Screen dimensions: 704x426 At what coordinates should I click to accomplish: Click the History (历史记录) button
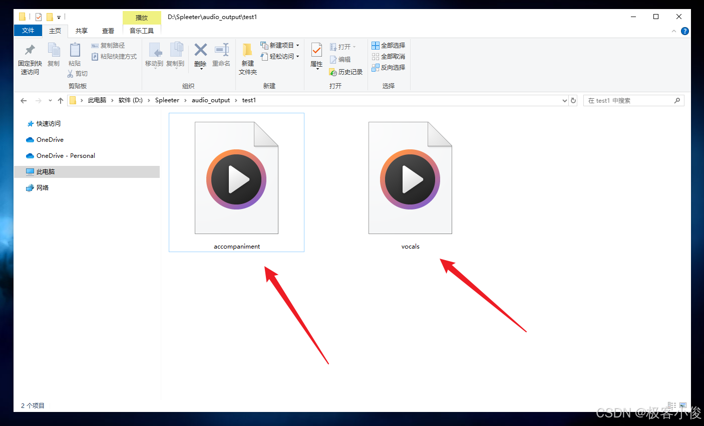pyautogui.click(x=346, y=72)
